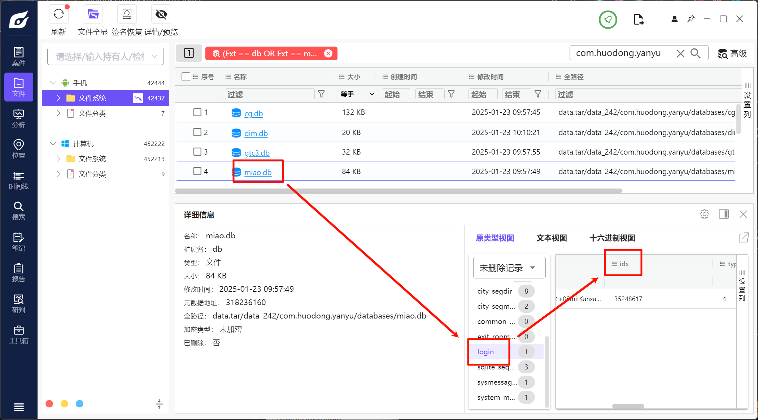Click the 文件全显 toolbar icon

(93, 14)
